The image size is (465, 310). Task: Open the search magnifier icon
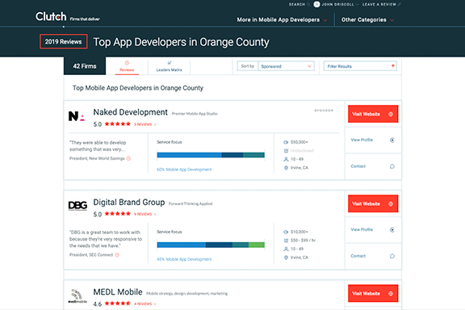tap(308, 5)
